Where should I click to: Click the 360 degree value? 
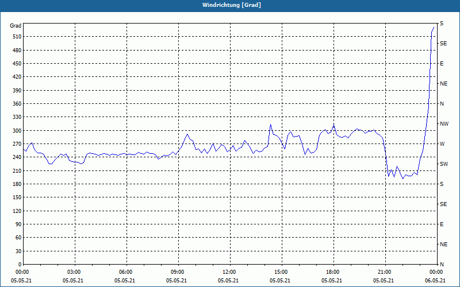(17, 104)
